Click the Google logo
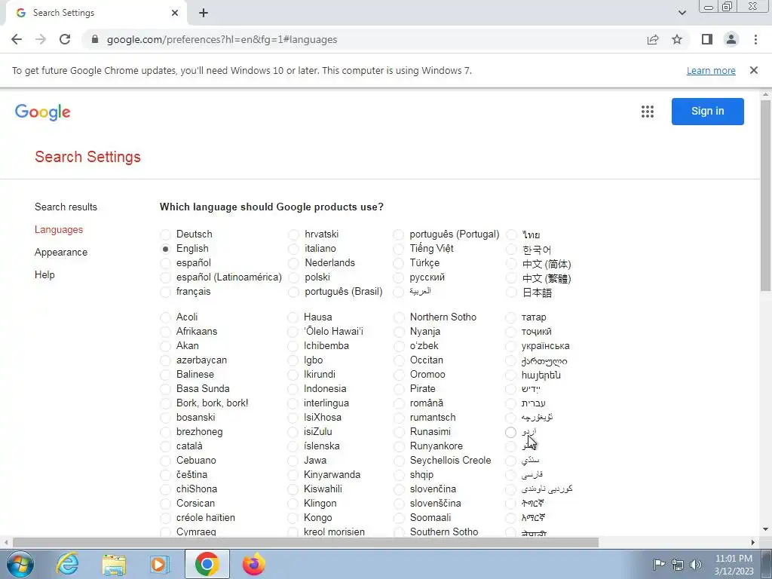 [43, 112]
